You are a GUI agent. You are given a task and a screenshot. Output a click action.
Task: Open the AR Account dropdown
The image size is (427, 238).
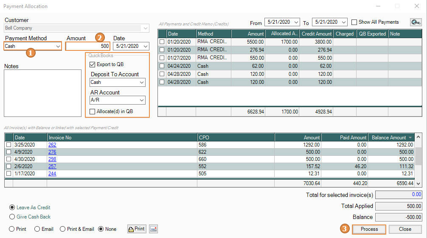(x=141, y=100)
